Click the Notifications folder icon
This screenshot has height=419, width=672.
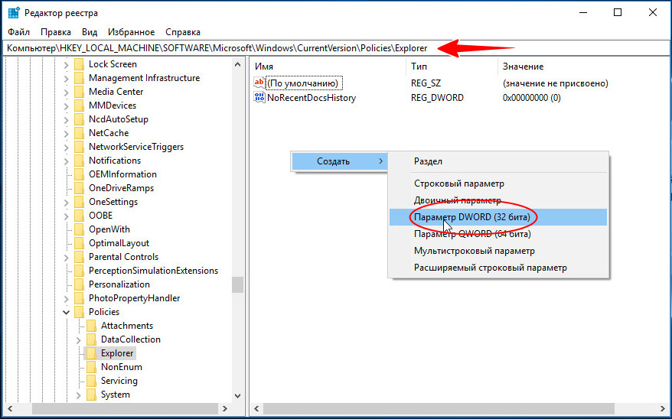click(x=80, y=161)
